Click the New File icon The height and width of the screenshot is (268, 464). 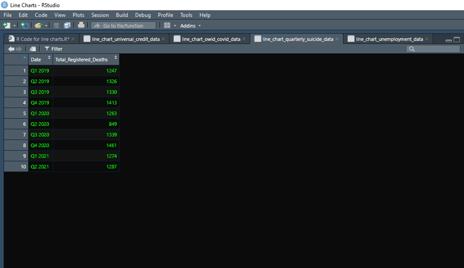pyautogui.click(x=6, y=26)
